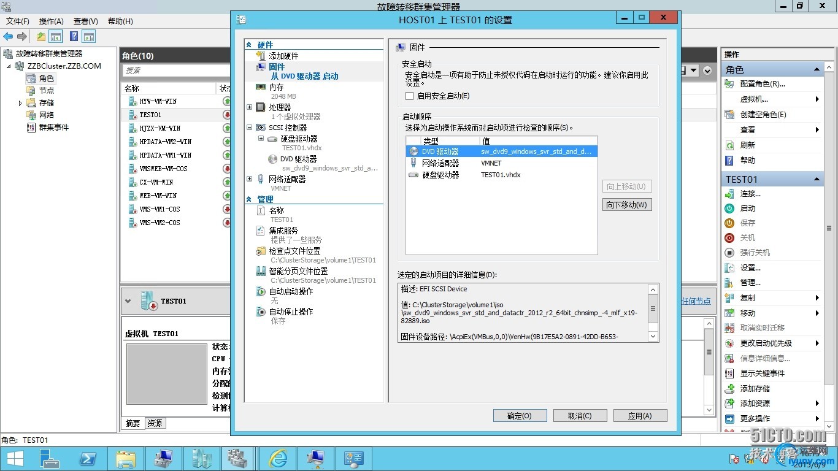Click the 取消(C) button
Image resolution: width=838 pixels, height=471 pixels.
(x=580, y=416)
